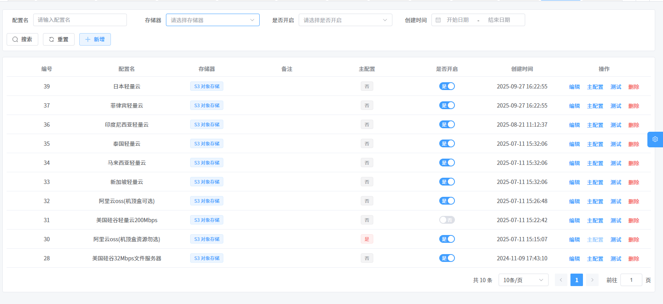Click the 搜索 search button
The width and height of the screenshot is (663, 304).
22,39
